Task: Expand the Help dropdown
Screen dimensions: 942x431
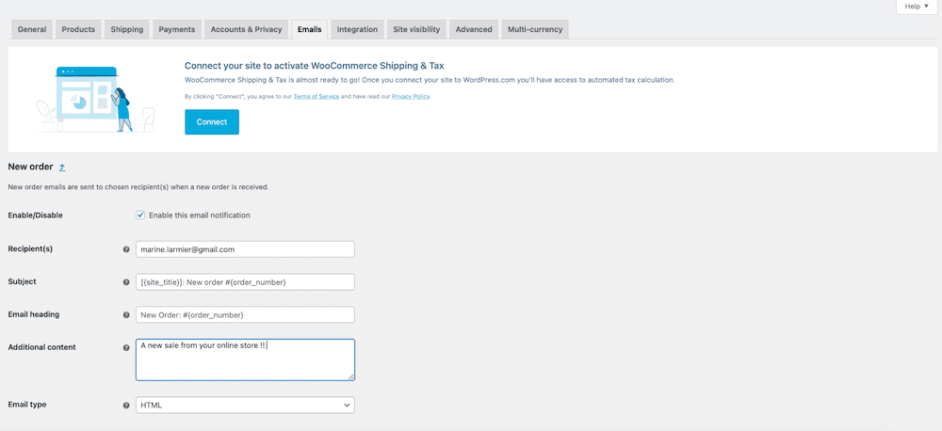Action: [917, 6]
